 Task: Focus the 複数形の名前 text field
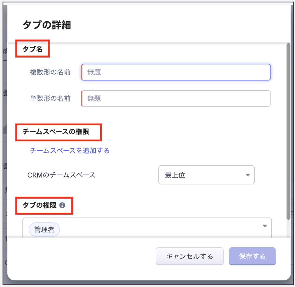pyautogui.click(x=176, y=72)
